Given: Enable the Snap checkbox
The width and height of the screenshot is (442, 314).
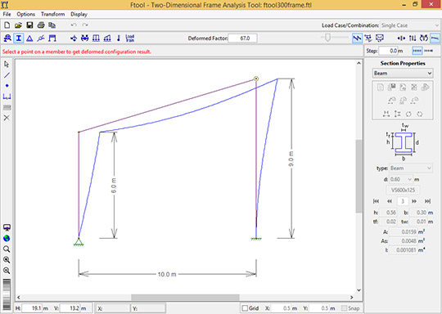Looking at the screenshot, I should [x=344, y=308].
